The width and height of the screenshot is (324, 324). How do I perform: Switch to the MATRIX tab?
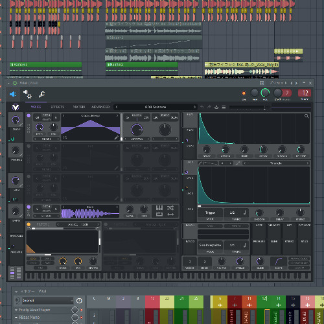[x=79, y=107]
